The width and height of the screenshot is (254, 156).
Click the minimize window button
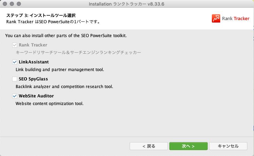[12, 4]
